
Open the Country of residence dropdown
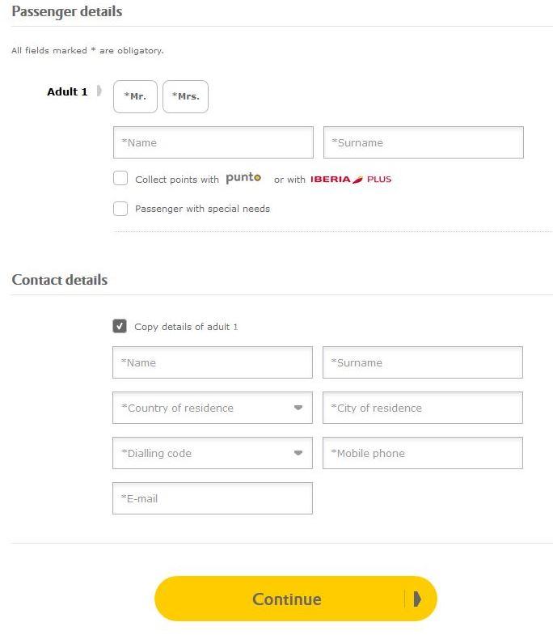click(213, 408)
